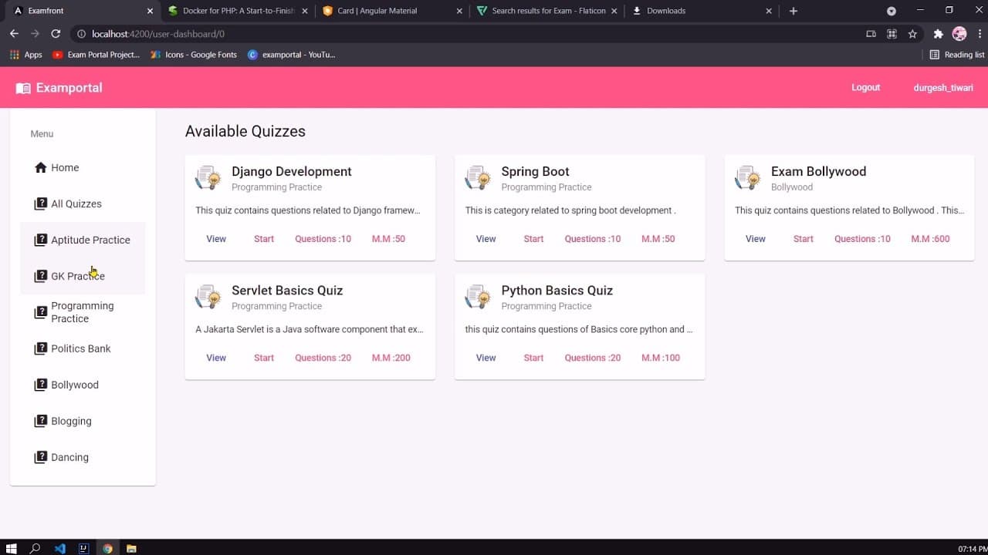
Task: Click the quiz icon beside GK Practice
Action: [x=41, y=276]
